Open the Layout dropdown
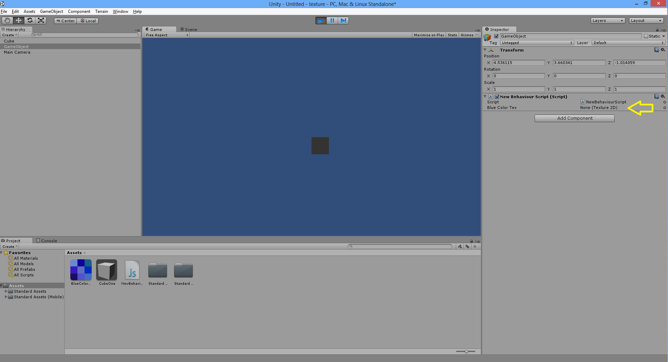Screen dimensions: 668x362 pos(646,21)
